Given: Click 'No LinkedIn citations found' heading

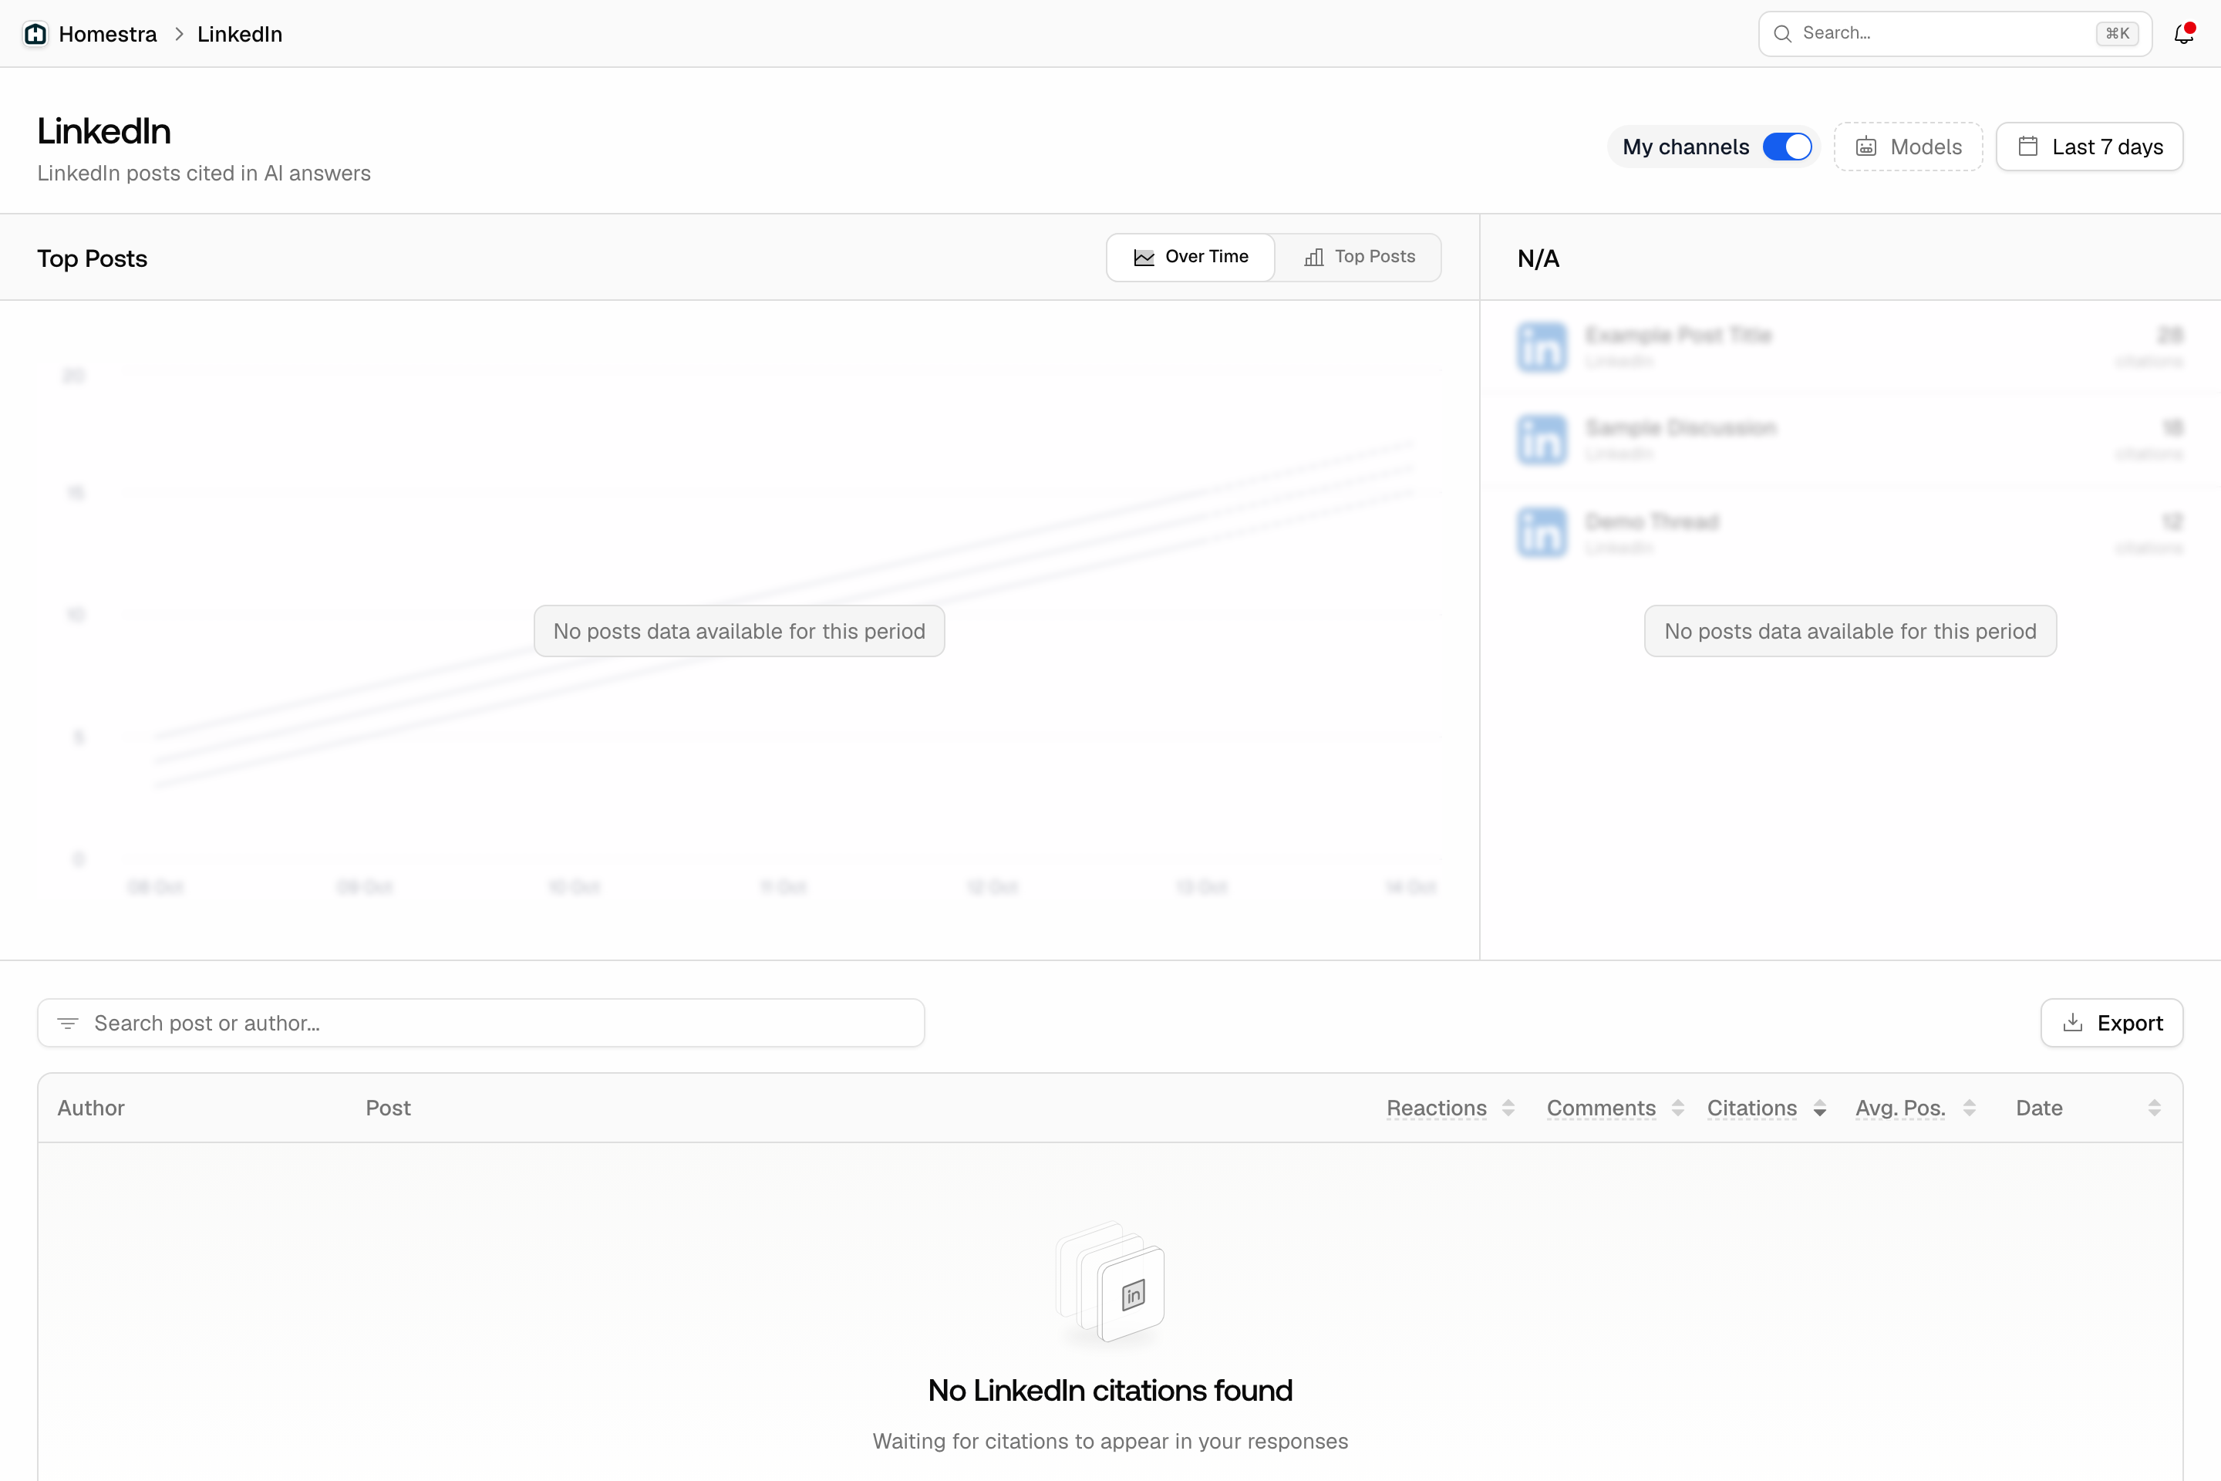Looking at the screenshot, I should coord(1110,1390).
